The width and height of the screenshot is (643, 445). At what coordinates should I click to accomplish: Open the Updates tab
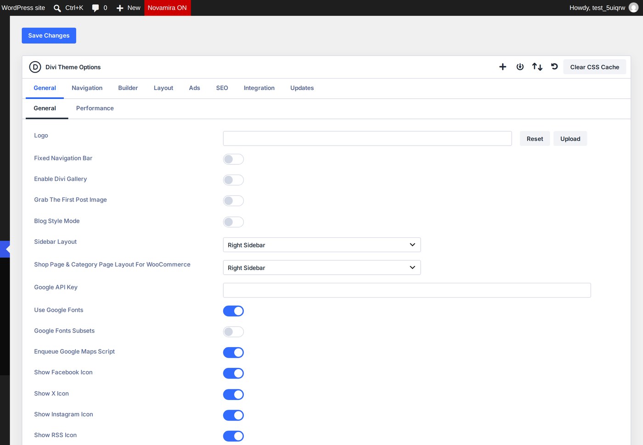[302, 88]
